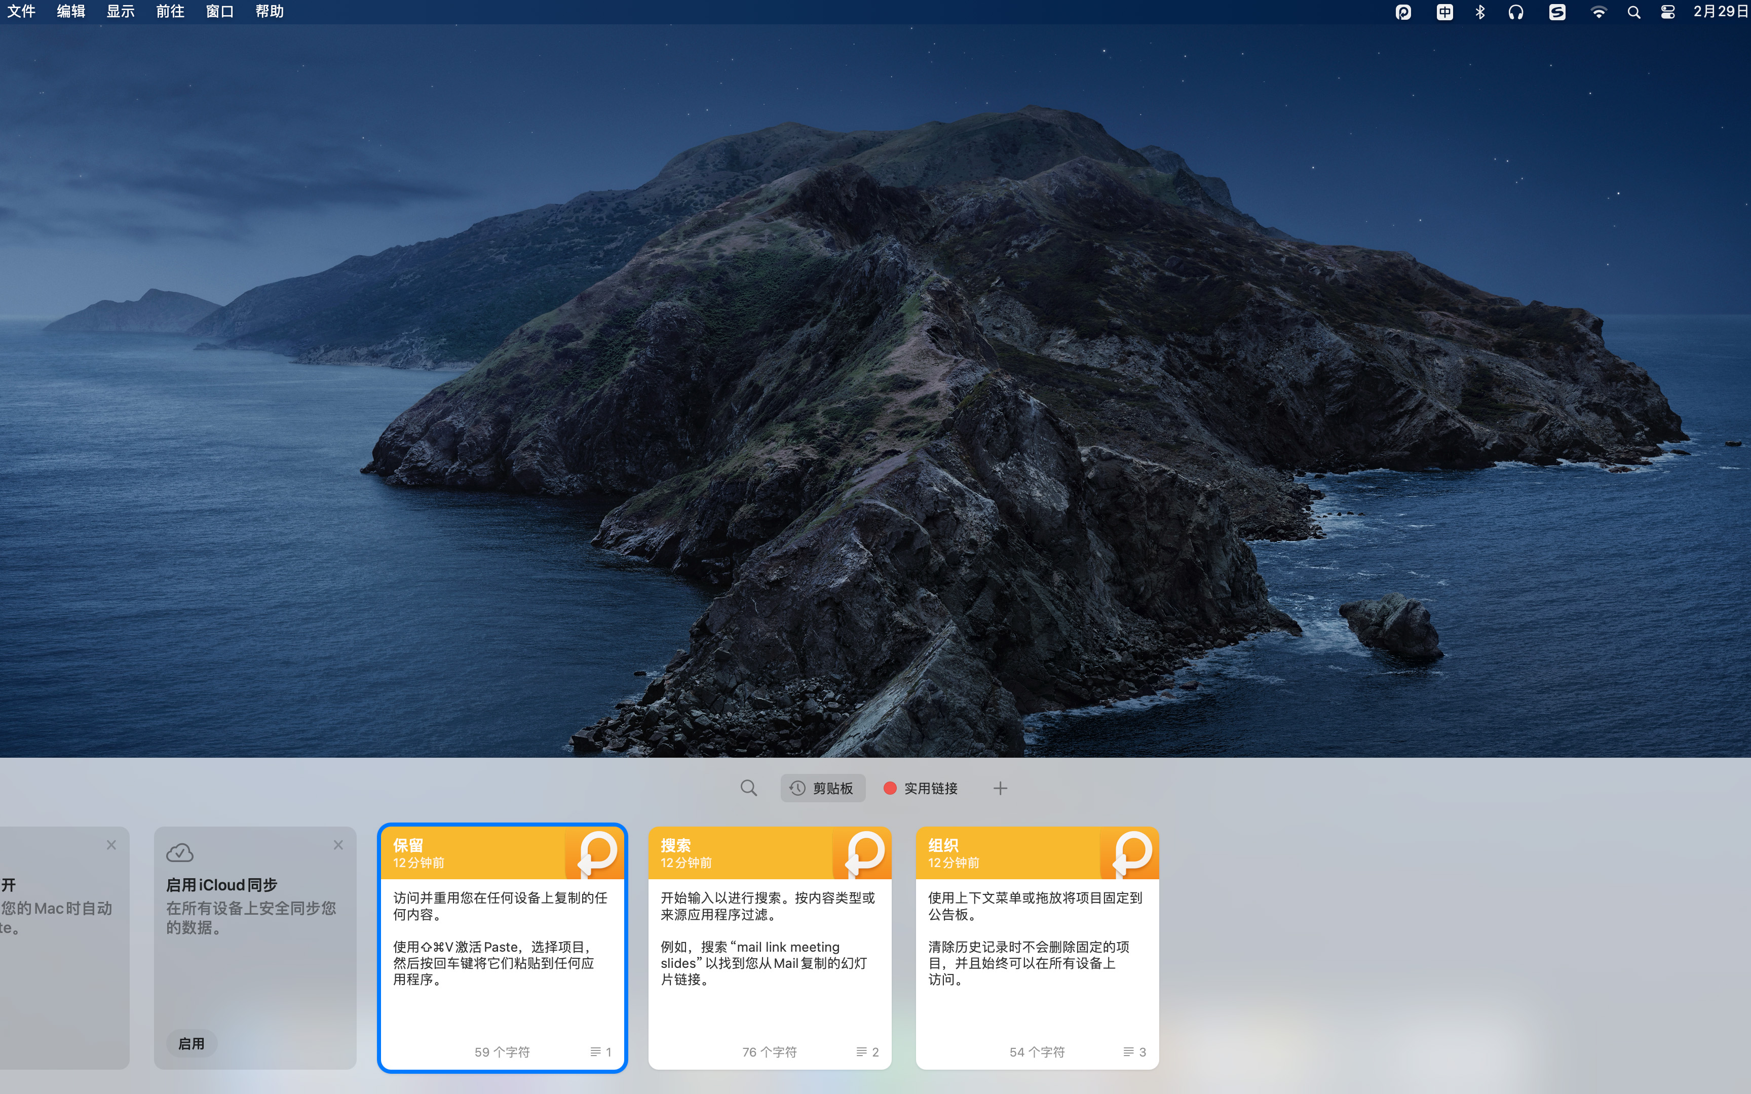The image size is (1751, 1094).
Task: Click the search magnifier in Paste panel
Action: click(749, 788)
